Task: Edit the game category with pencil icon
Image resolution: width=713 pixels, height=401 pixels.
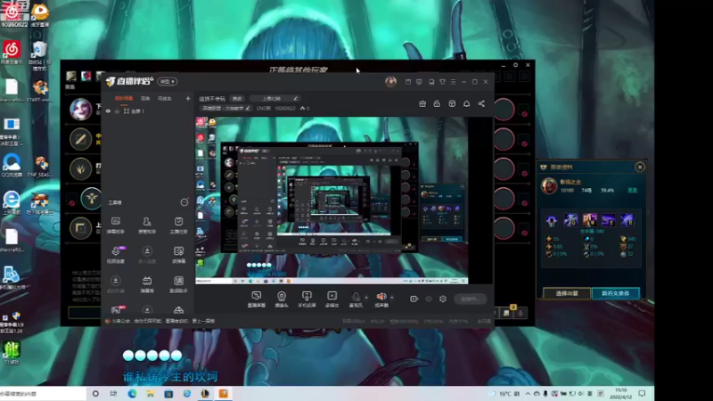Action: pyautogui.click(x=248, y=108)
